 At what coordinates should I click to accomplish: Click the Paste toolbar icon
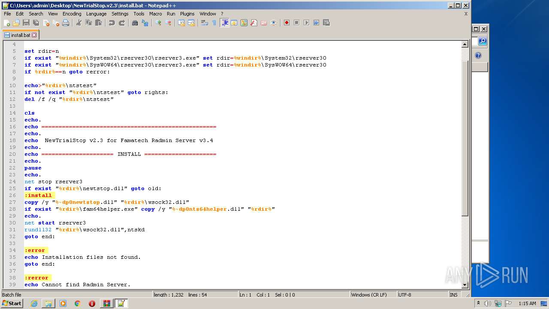[x=99, y=23]
